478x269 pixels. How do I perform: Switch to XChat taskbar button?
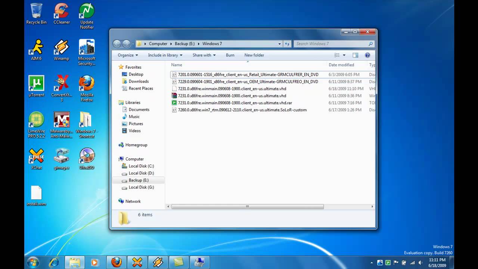click(137, 262)
